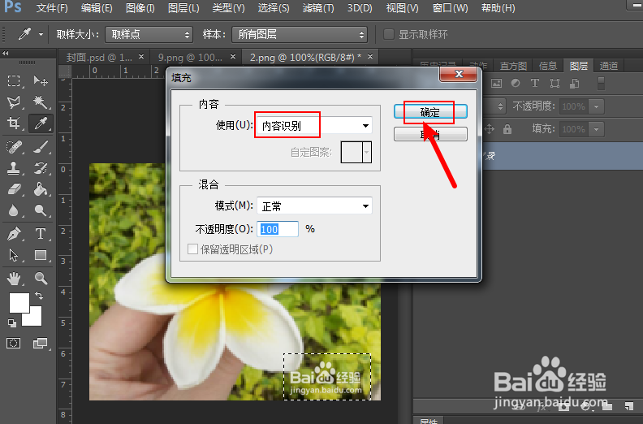Select the Hand tool
The height and width of the screenshot is (424, 643).
click(14, 279)
